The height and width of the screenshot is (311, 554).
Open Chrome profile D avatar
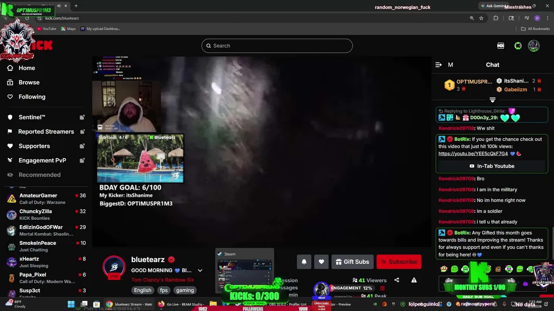(x=537, y=18)
